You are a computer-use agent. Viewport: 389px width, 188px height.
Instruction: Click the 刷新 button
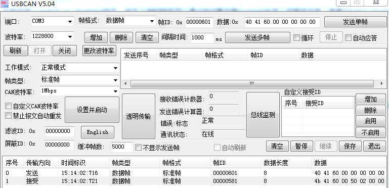15,51
